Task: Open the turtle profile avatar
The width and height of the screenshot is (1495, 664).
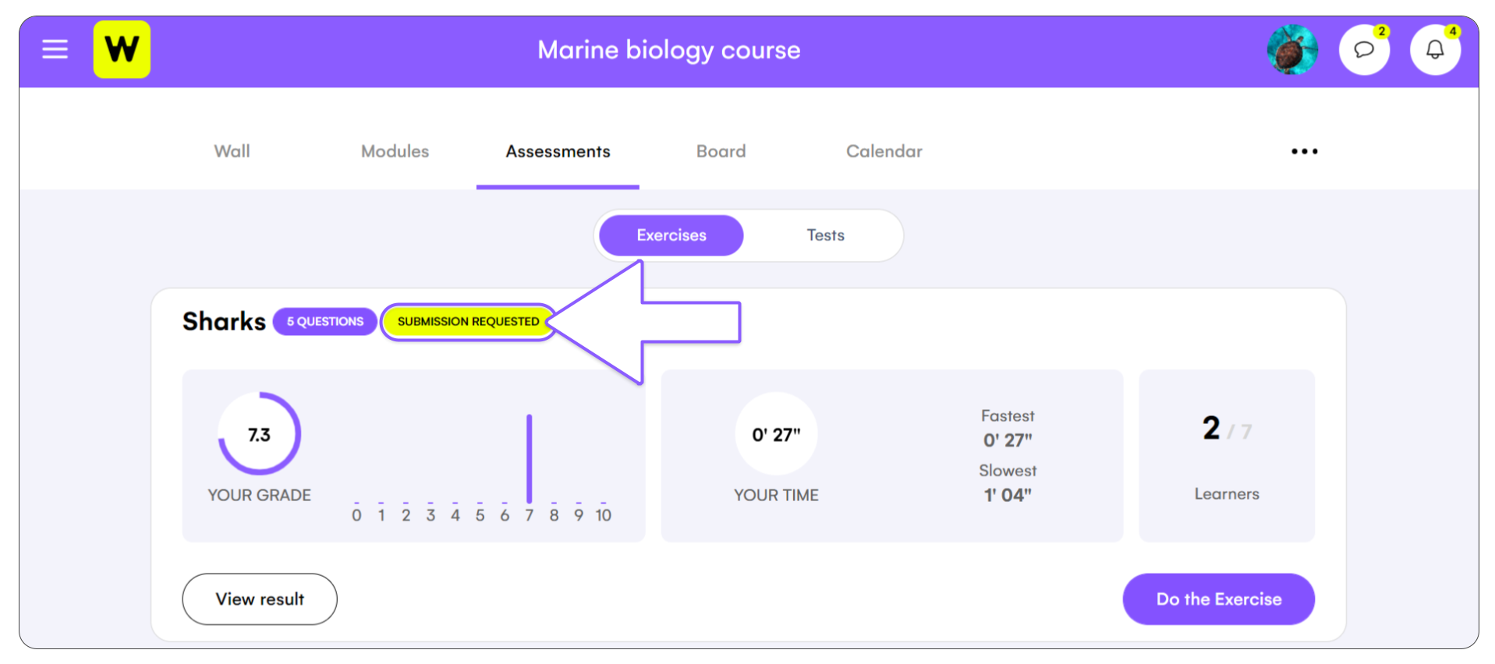Action: coord(1292,50)
